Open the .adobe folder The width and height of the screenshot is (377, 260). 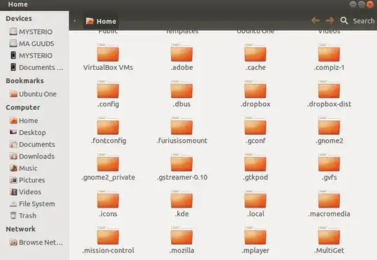tap(182, 57)
